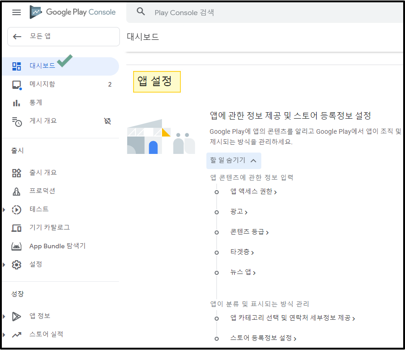The image size is (405, 350).
Task: Open the 콘텐츠 등급 task link
Action: [x=249, y=232]
